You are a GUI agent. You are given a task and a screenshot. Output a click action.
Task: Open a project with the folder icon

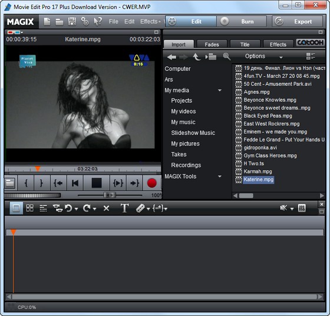coord(60,22)
